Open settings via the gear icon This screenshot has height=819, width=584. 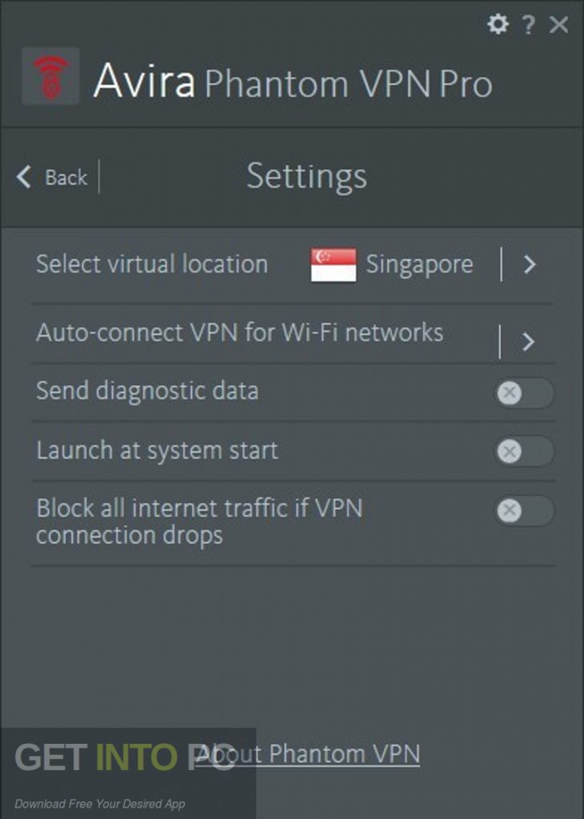pyautogui.click(x=498, y=25)
